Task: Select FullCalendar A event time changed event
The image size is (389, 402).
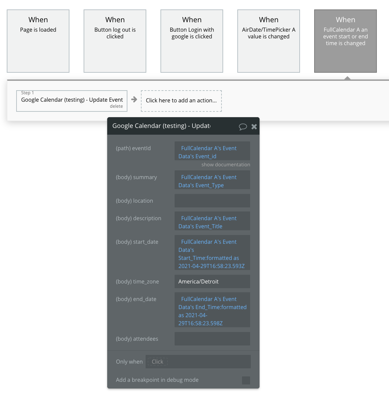Action: [346, 41]
